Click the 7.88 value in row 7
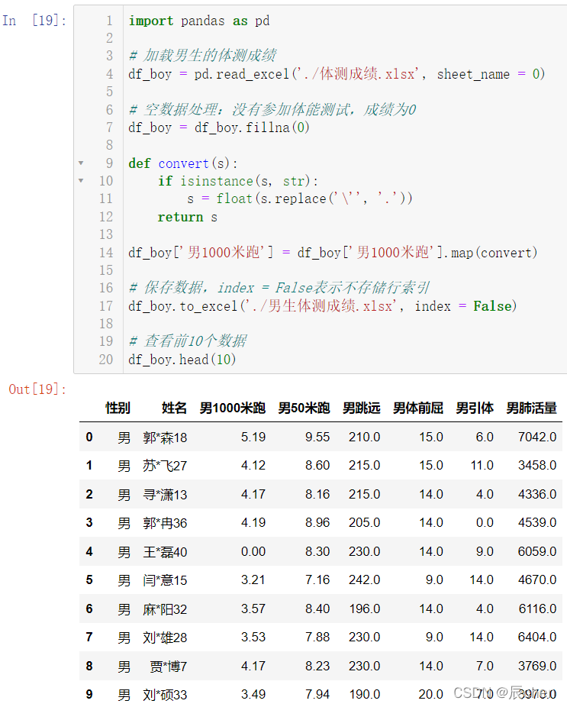 click(317, 637)
